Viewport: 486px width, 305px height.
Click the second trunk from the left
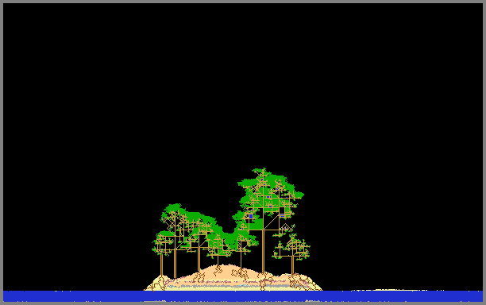coord(175,263)
